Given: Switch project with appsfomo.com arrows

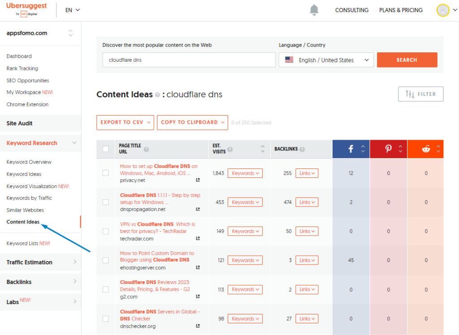Looking at the screenshot, I should (70, 33).
